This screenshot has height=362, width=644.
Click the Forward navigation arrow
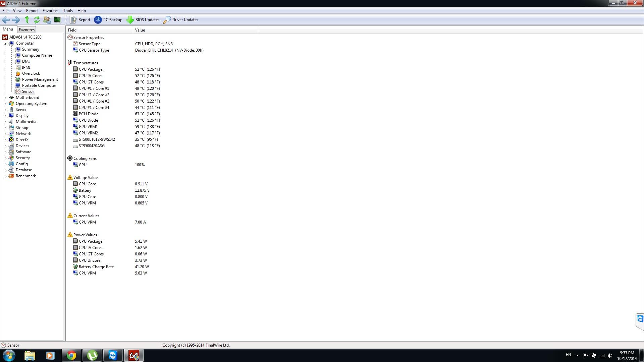point(16,20)
